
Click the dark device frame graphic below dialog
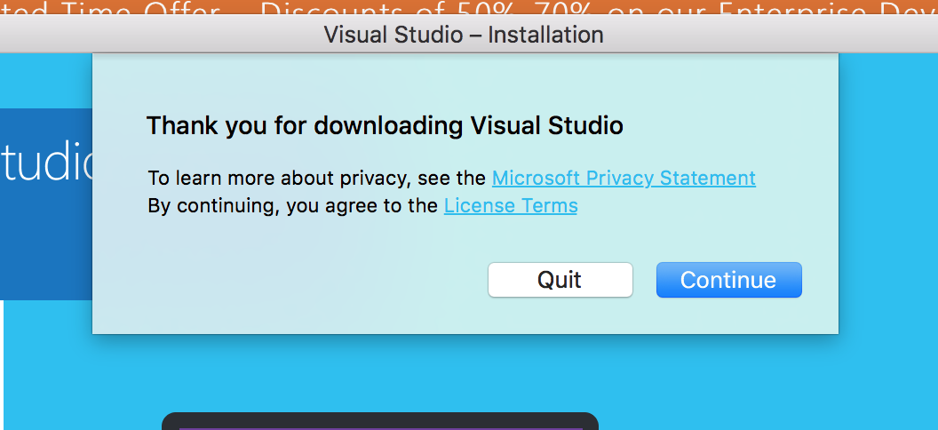tap(380, 420)
